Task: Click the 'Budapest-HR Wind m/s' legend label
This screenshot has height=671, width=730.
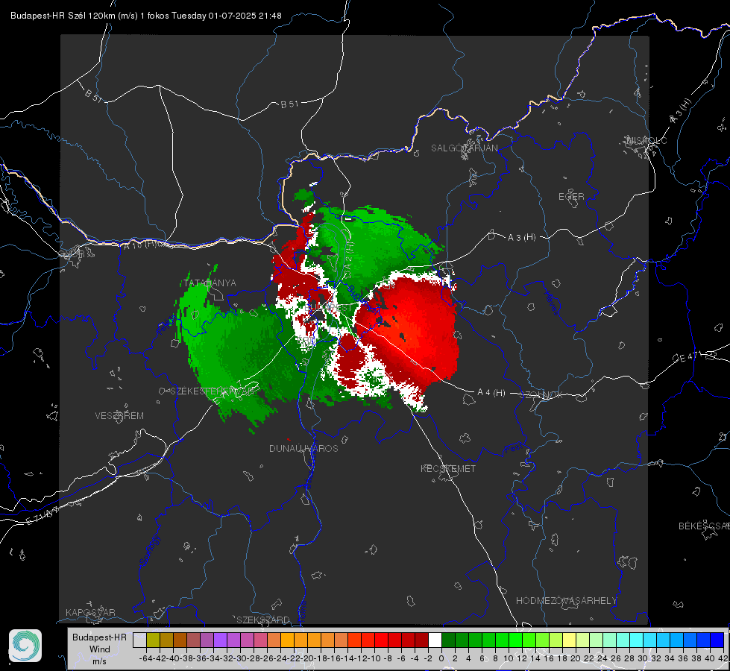Action: click(100, 649)
